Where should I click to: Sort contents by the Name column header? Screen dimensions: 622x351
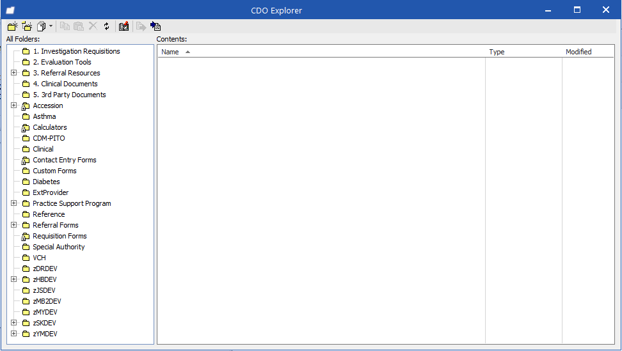click(x=322, y=52)
